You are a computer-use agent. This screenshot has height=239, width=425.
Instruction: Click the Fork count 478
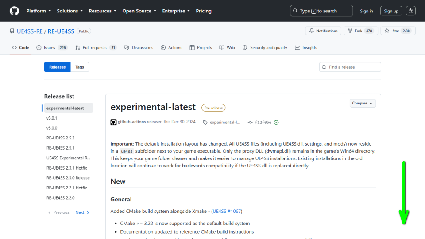pos(369,31)
